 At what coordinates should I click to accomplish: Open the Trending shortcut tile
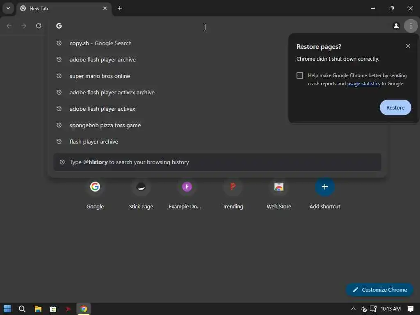coord(233,195)
